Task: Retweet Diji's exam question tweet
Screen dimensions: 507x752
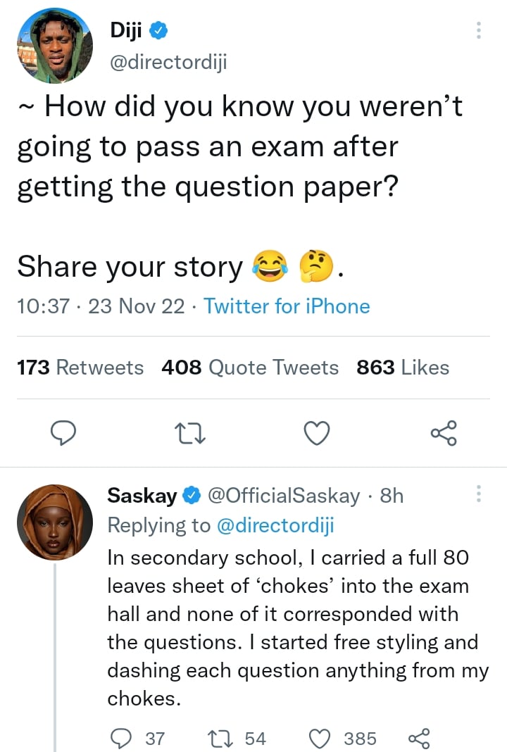Action: pos(191,433)
